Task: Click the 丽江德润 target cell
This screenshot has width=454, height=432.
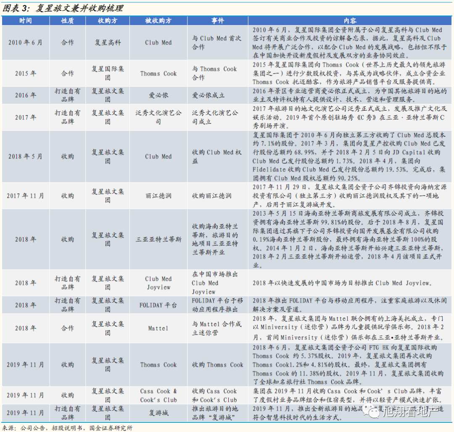Action: point(158,196)
